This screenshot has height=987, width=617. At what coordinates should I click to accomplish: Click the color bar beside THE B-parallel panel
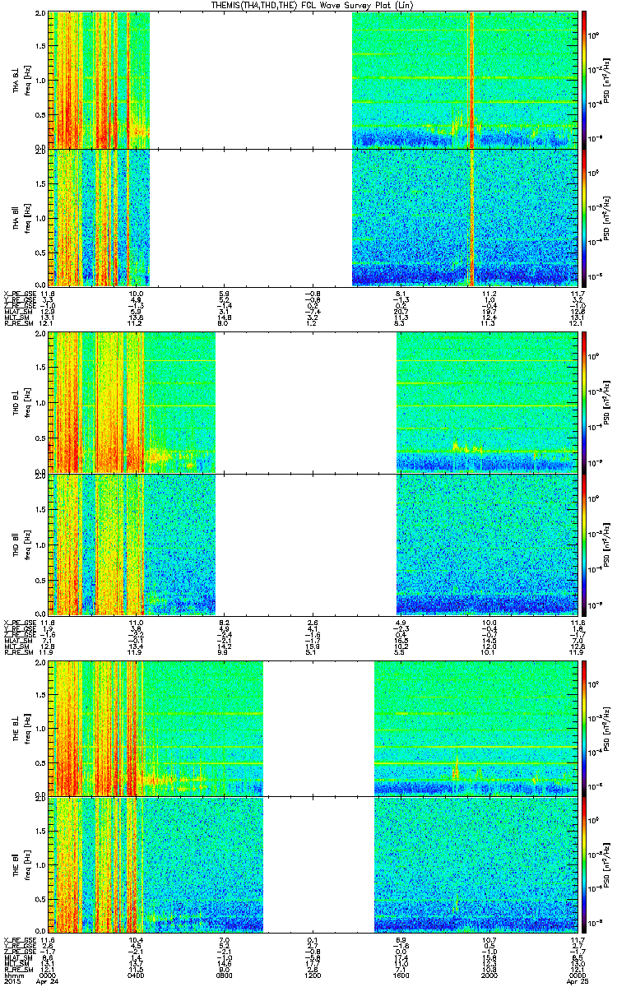tap(584, 866)
